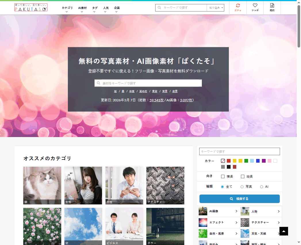Open the エフェクト category icon in sidebar
This screenshot has width=301, height=245.
pos(203,222)
